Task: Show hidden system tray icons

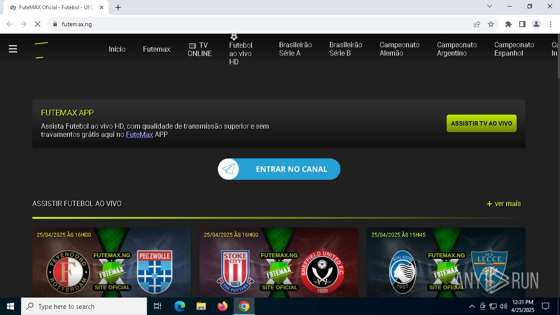Action: pos(472,306)
